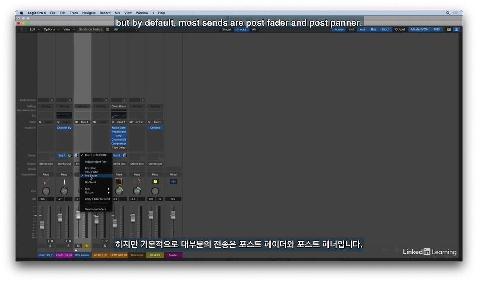Click the volume fader on Master strip

point(173,215)
